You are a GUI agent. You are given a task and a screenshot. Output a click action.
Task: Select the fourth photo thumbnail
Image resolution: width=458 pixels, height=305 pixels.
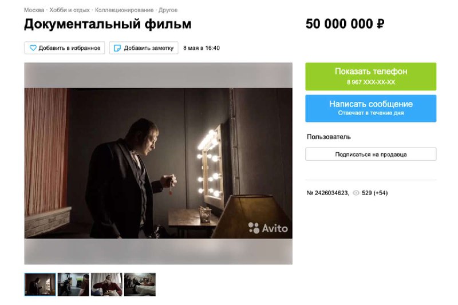140,284
